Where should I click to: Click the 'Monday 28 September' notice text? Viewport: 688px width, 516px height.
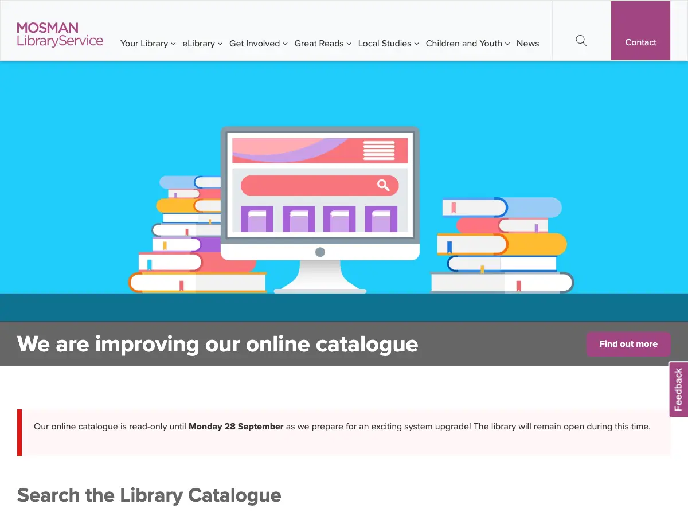236,427
